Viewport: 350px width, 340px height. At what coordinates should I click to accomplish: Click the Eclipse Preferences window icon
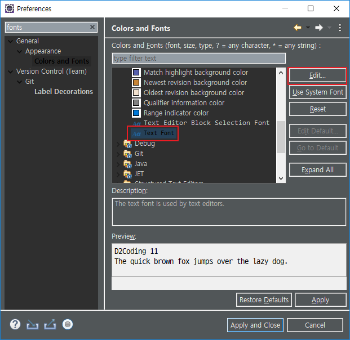pos(10,8)
